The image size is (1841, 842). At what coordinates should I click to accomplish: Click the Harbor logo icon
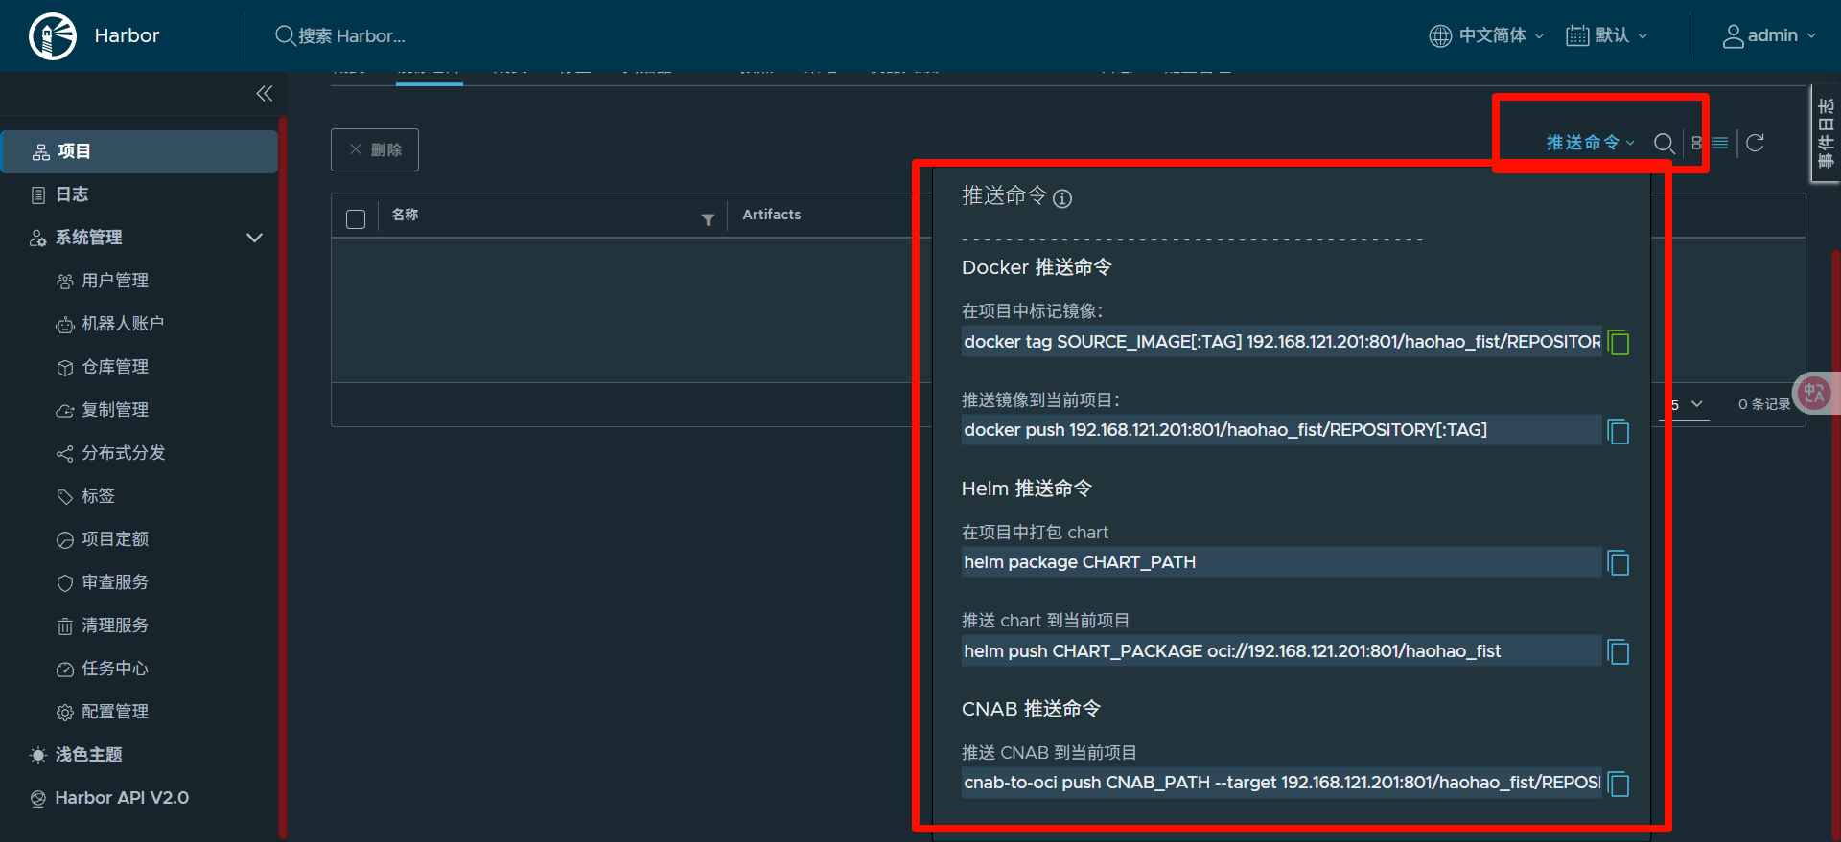[x=53, y=36]
